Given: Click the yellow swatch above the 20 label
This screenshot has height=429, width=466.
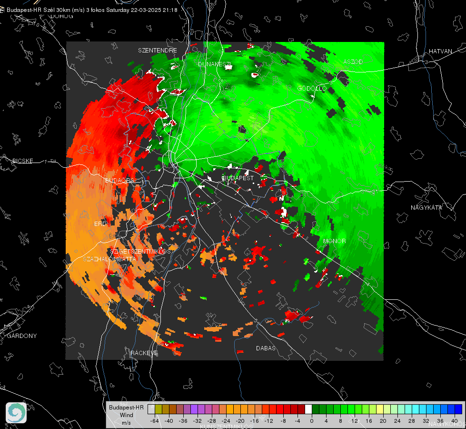Looking at the screenshot, I should click(380, 409).
